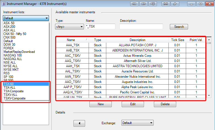Select the highlighted TSX-60 entry

[x=26, y=84]
